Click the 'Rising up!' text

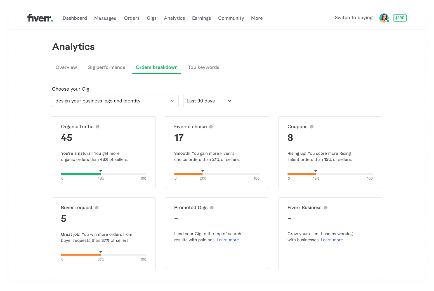(x=297, y=153)
